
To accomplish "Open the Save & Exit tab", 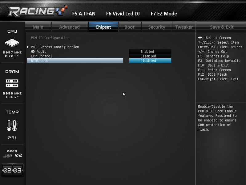I will [x=222, y=27].
